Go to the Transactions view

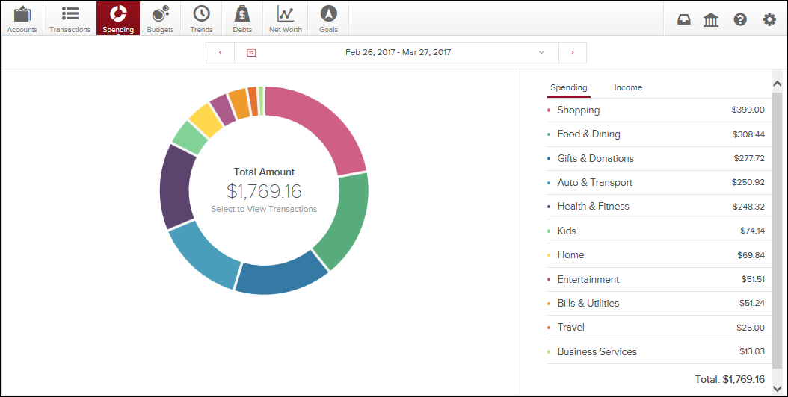tap(70, 19)
